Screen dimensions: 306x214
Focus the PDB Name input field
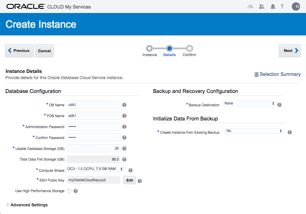click(x=93, y=116)
